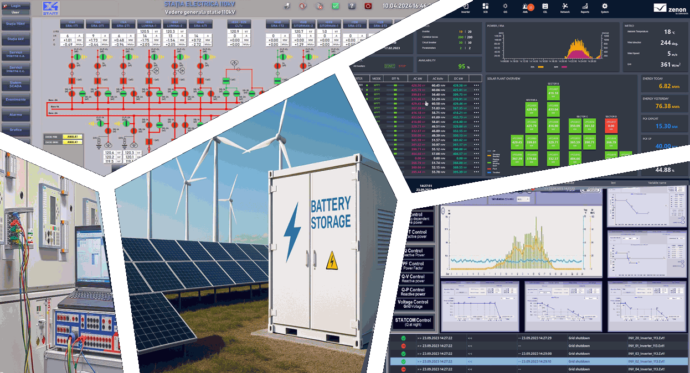Click the red power shutdown icon
The height and width of the screenshot is (373, 690).
(368, 6)
